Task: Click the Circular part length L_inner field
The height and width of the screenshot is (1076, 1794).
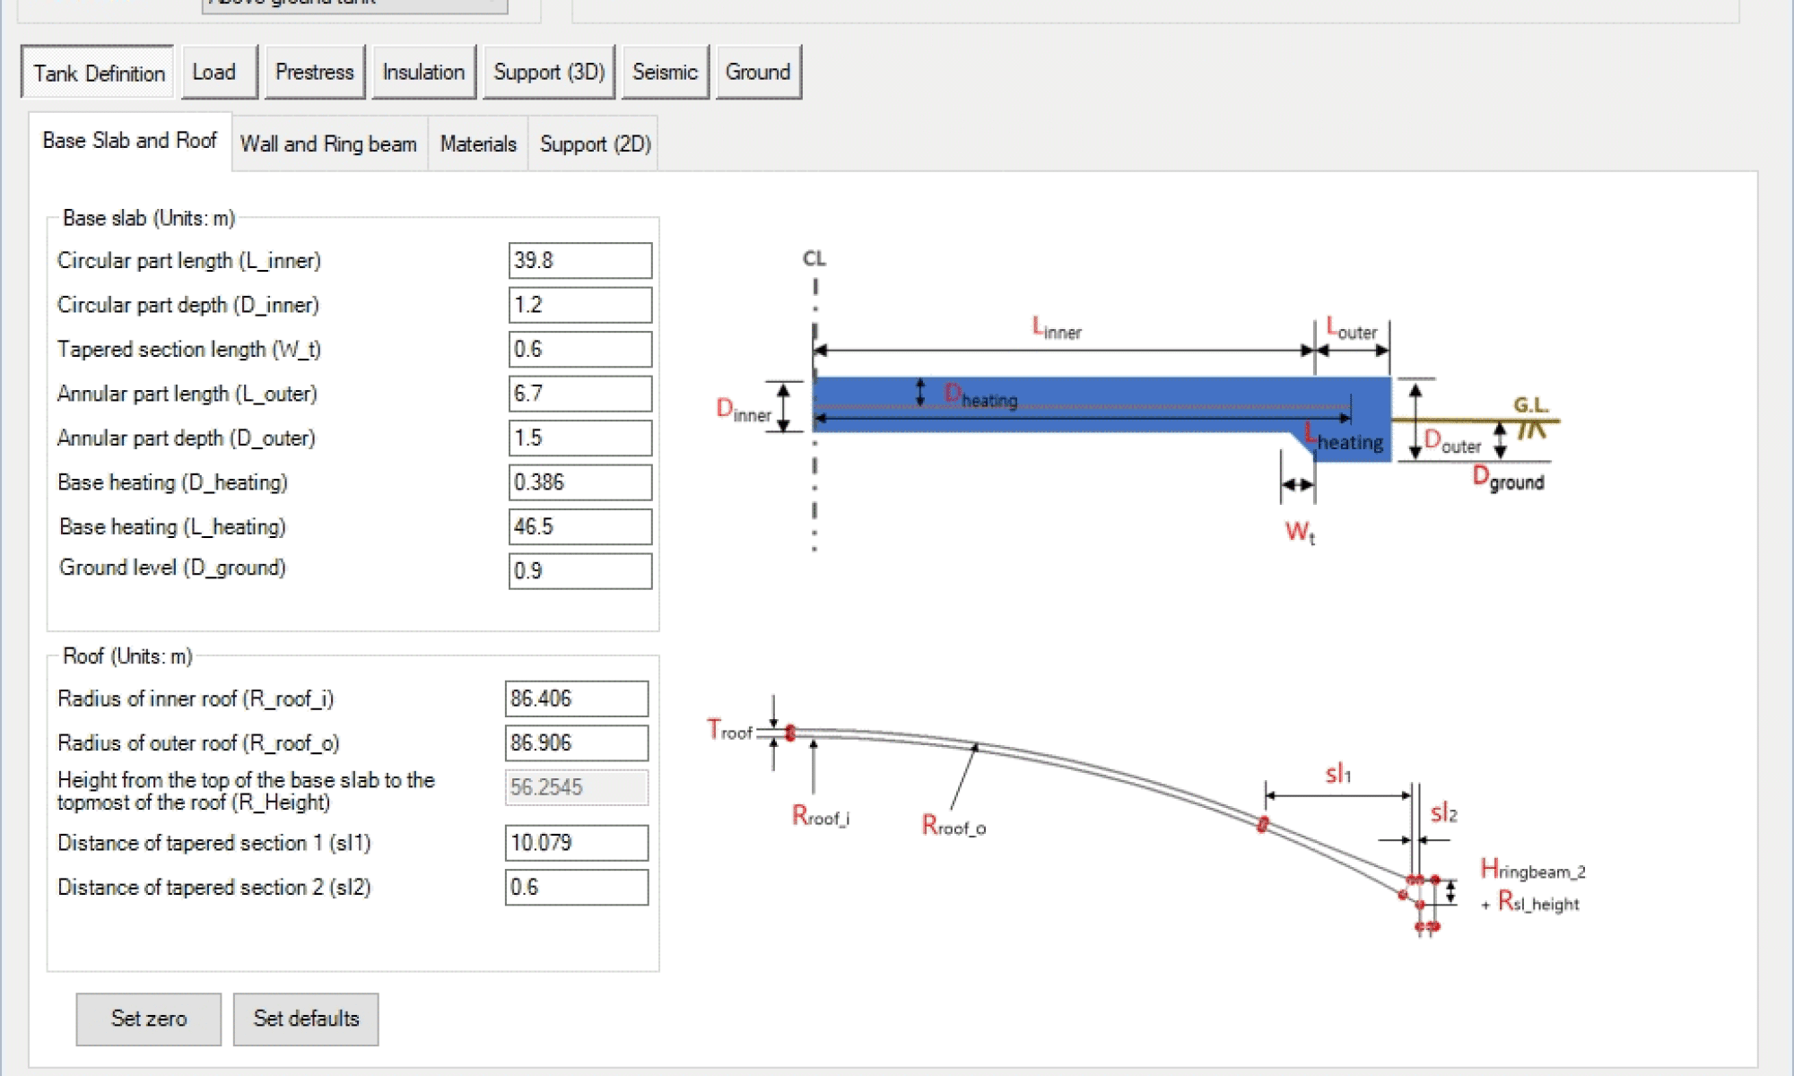Action: pyautogui.click(x=579, y=261)
